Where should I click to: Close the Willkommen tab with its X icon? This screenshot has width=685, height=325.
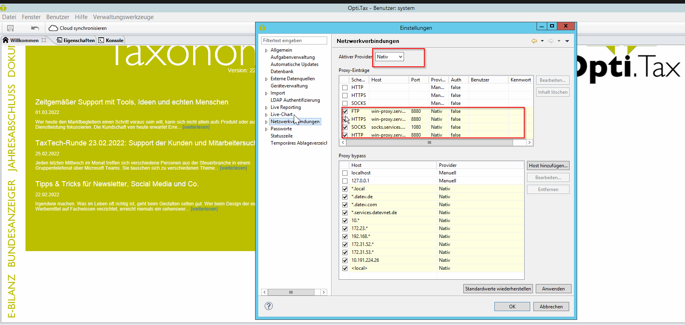pyautogui.click(x=44, y=40)
